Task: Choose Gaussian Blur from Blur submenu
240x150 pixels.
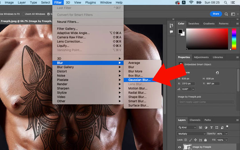Action: pos(139,80)
